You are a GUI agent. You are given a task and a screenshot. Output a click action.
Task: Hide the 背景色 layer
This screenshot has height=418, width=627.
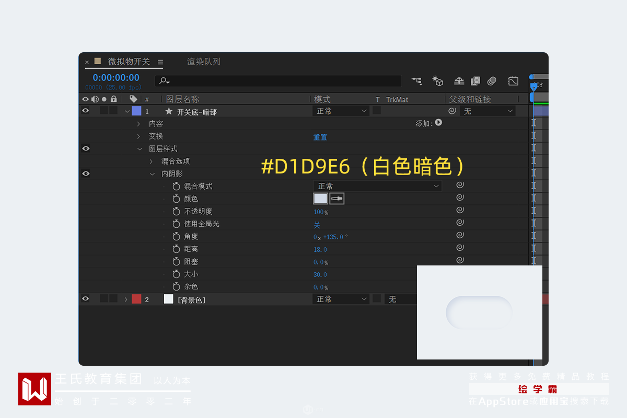pyautogui.click(x=86, y=298)
